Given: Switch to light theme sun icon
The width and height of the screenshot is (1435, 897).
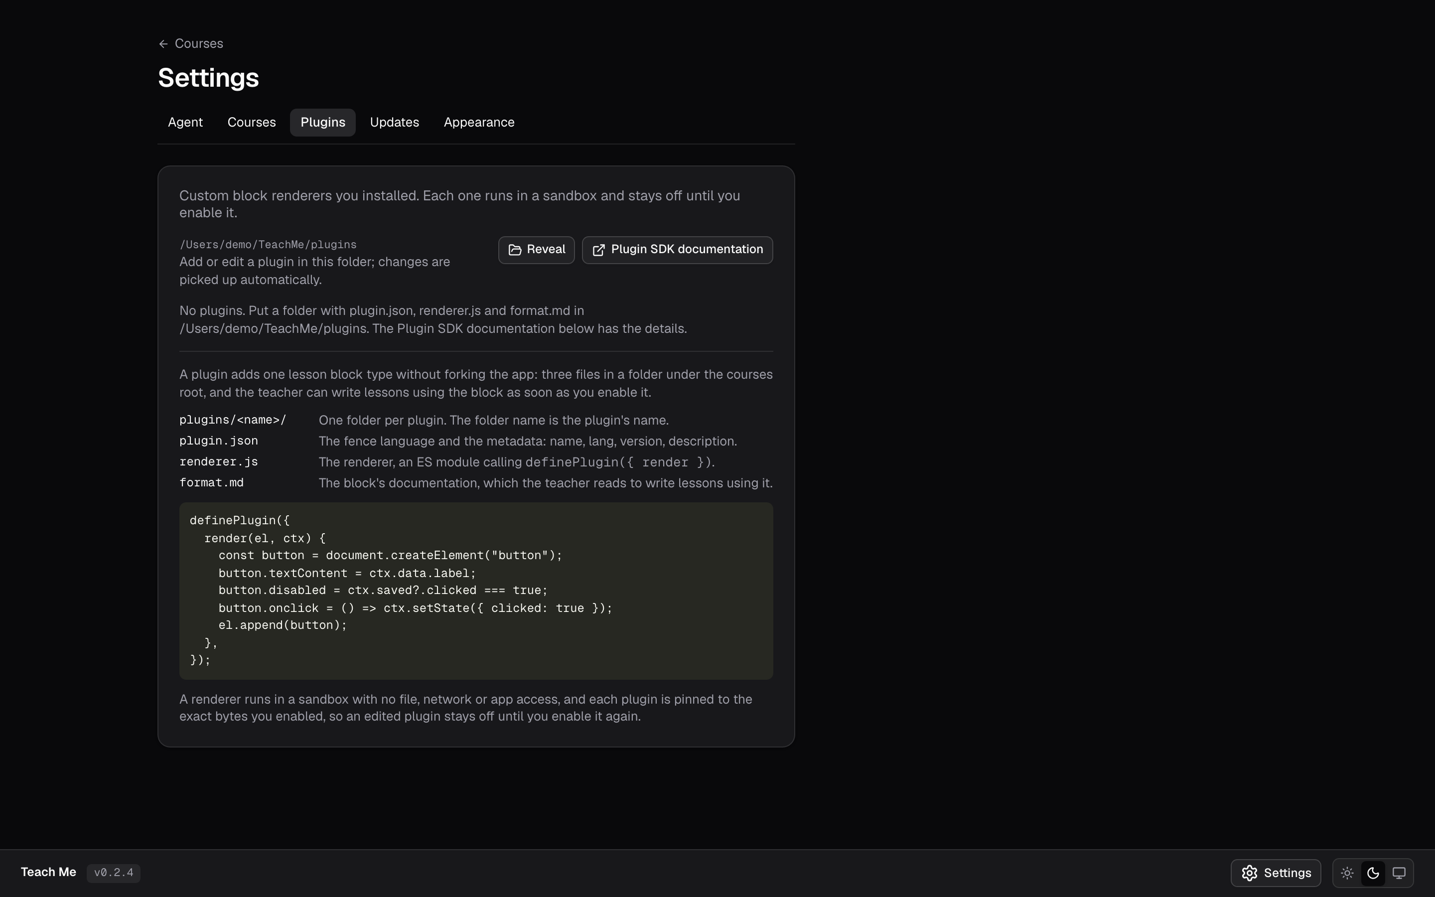Looking at the screenshot, I should click(x=1347, y=873).
